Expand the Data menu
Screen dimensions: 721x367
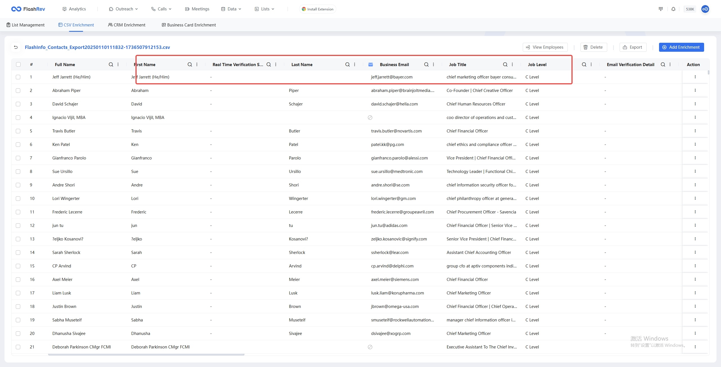point(231,9)
